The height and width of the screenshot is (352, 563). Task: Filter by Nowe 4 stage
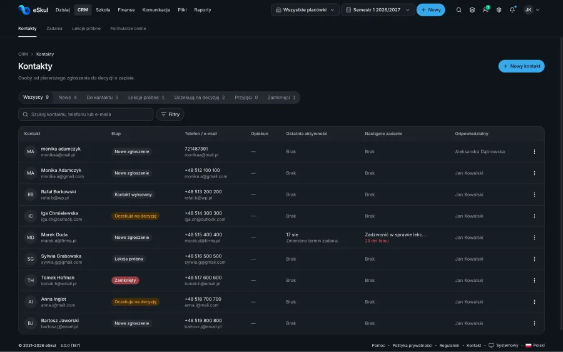click(x=68, y=98)
